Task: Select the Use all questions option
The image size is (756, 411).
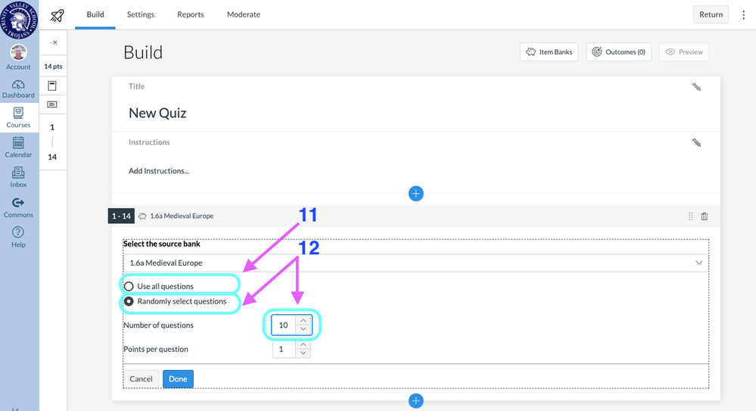Action: [x=129, y=287]
